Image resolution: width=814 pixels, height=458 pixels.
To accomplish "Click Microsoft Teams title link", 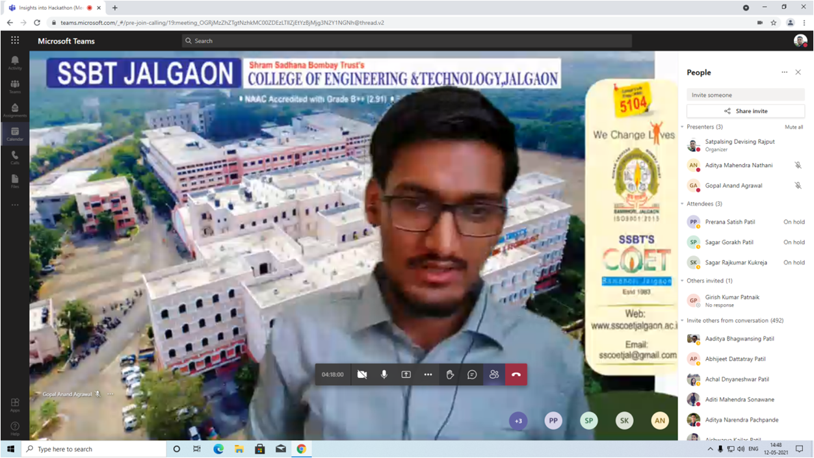I will click(66, 41).
